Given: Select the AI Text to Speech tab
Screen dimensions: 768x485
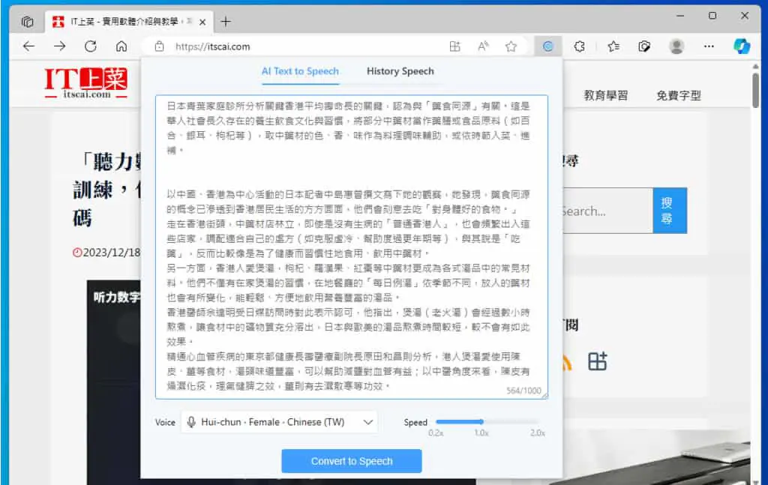Looking at the screenshot, I should point(300,71).
